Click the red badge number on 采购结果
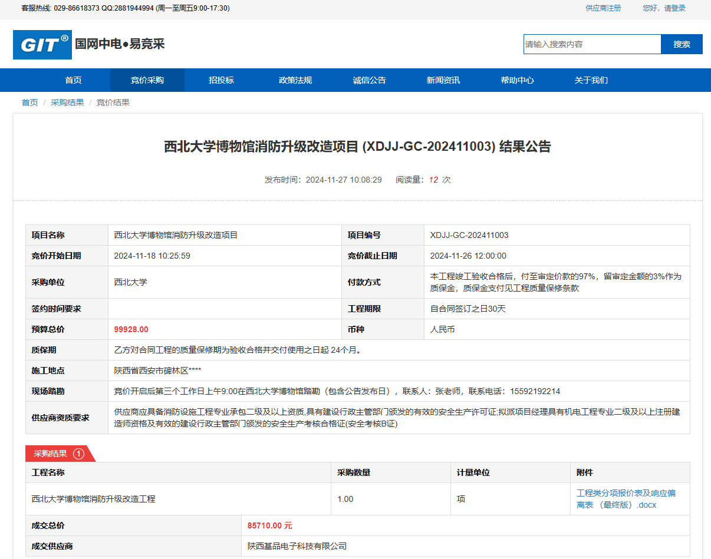Image resolution: width=711 pixels, height=559 pixels. pyautogui.click(x=78, y=454)
